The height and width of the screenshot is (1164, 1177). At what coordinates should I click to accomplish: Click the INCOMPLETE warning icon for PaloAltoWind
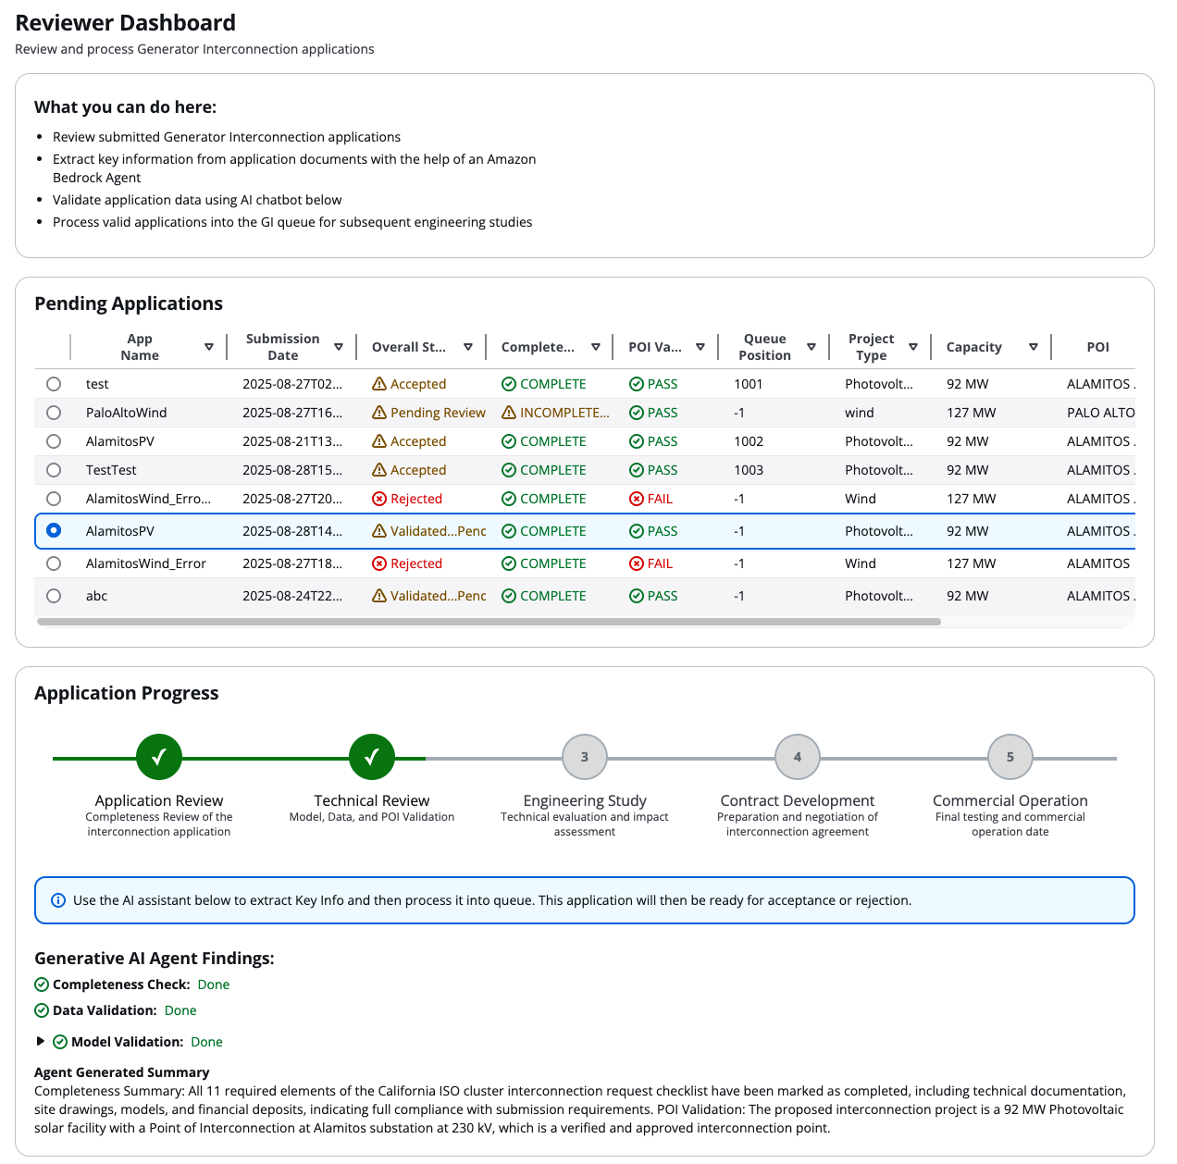coord(509,413)
